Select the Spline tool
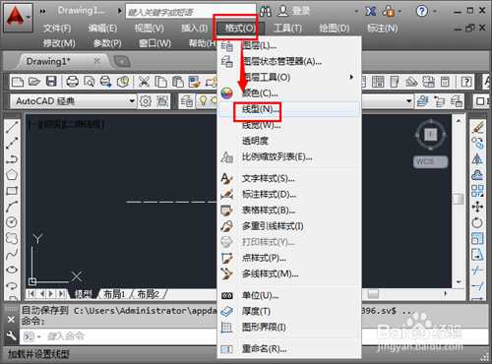Screen dimensions: 492x364 12,254
